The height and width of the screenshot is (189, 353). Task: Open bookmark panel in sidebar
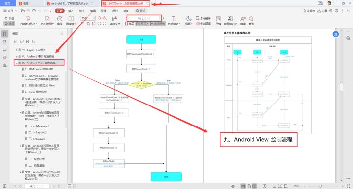pyautogui.click(x=5, y=34)
